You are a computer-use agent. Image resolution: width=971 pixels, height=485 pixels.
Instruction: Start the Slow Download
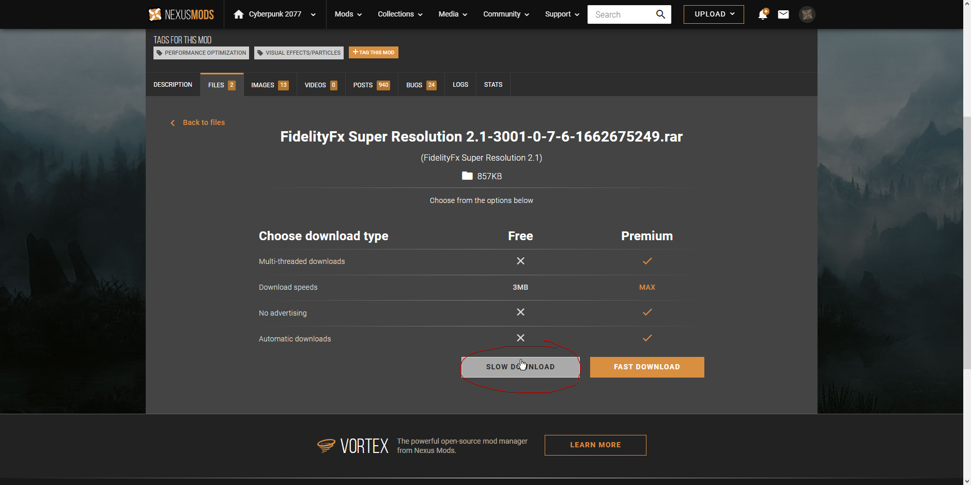(520, 367)
